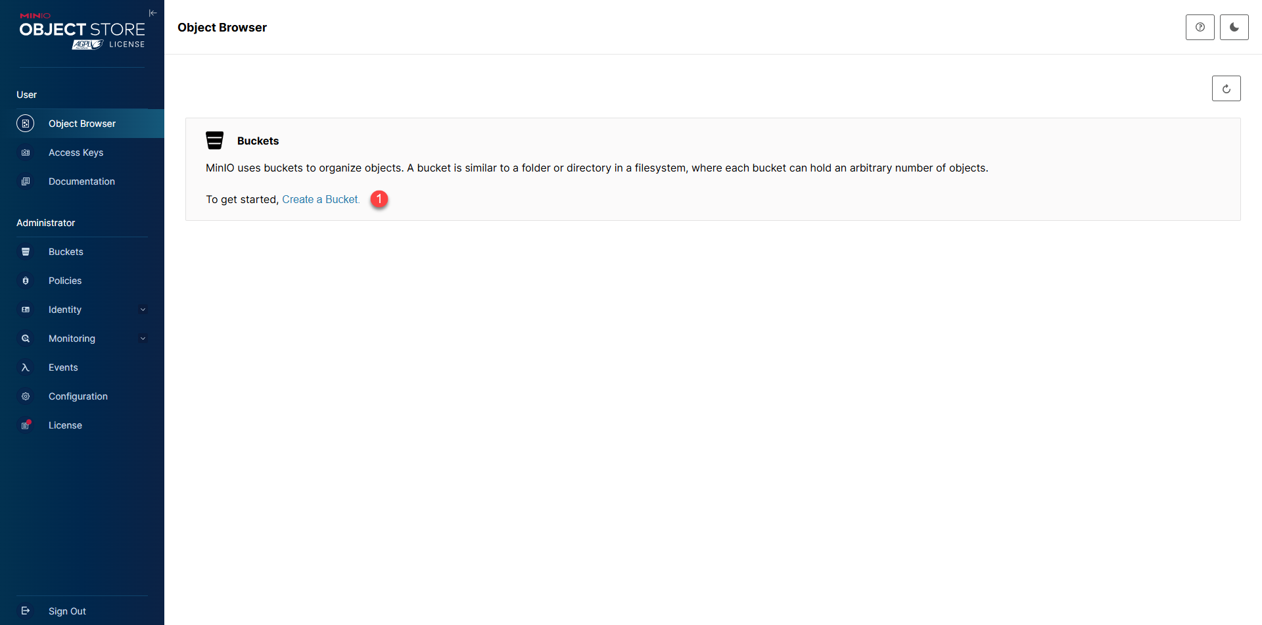Click the Object Browser sidebar icon
The width and height of the screenshot is (1262, 625).
(26, 124)
